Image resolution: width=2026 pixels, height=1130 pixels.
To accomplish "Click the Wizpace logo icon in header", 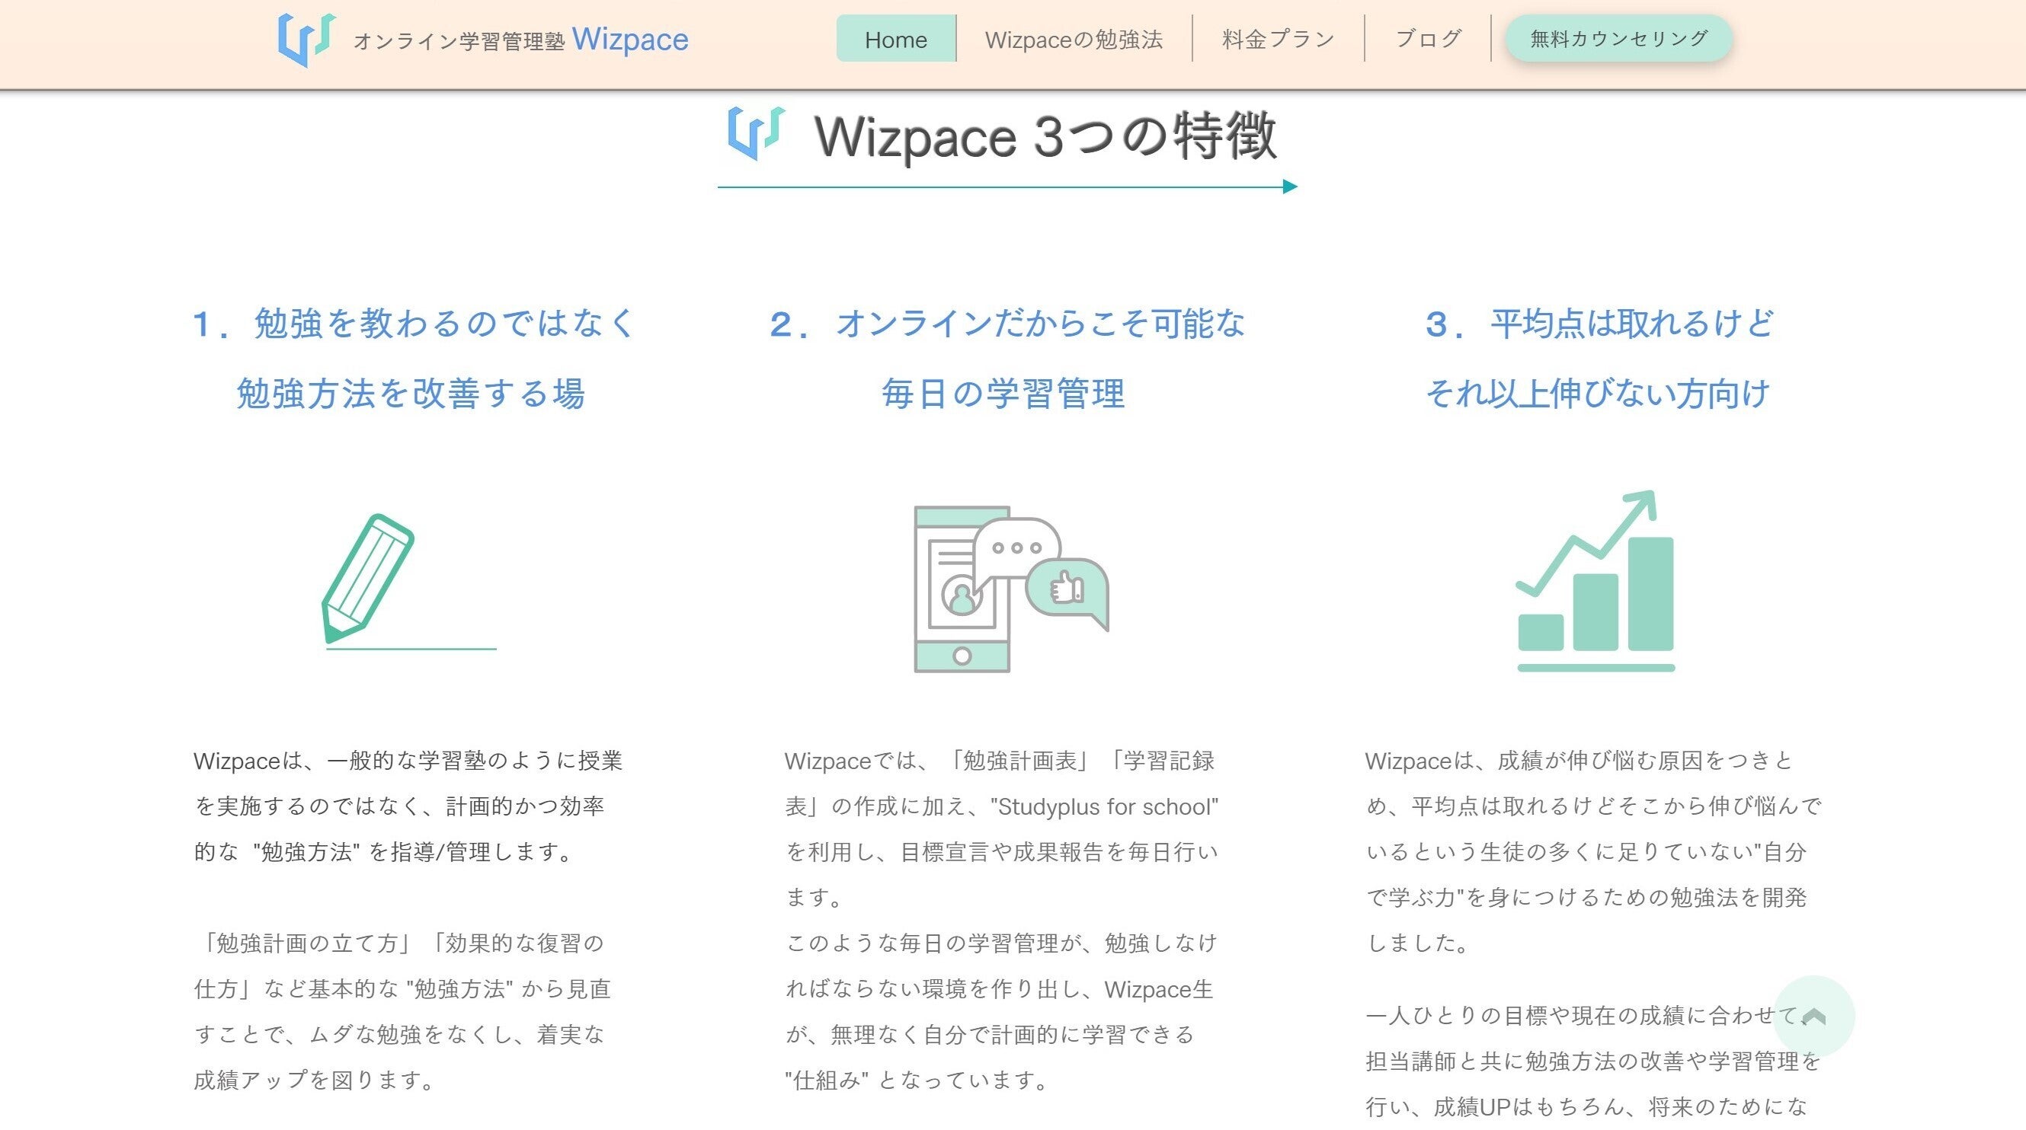I will coord(307,40).
